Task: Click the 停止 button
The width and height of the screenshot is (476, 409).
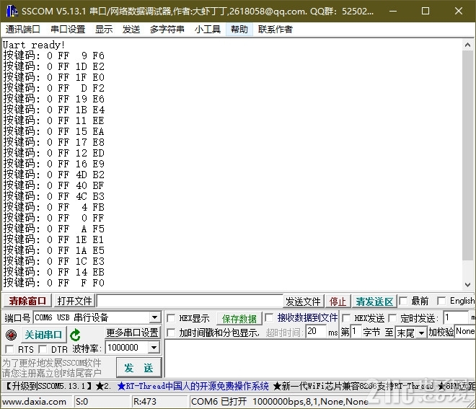Action: pos(338,302)
